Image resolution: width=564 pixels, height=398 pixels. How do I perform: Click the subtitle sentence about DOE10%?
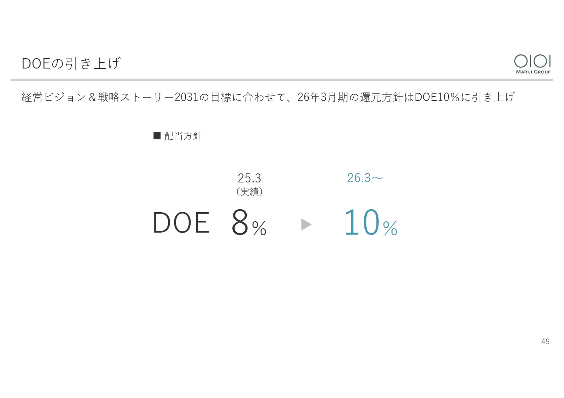268,97
